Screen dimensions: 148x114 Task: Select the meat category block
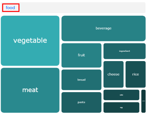pyautogui.click(x=30, y=90)
